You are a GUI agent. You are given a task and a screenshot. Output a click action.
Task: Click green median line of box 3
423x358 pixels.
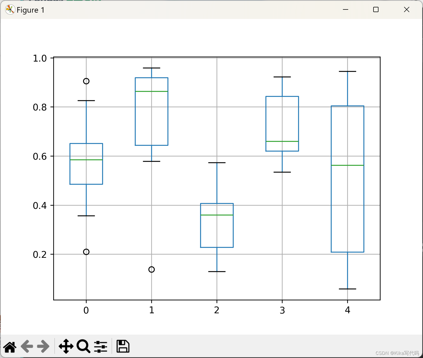point(282,141)
